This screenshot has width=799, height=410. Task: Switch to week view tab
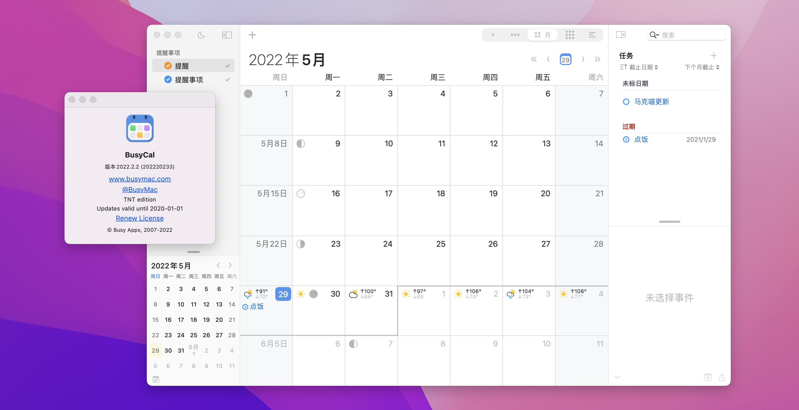(515, 35)
